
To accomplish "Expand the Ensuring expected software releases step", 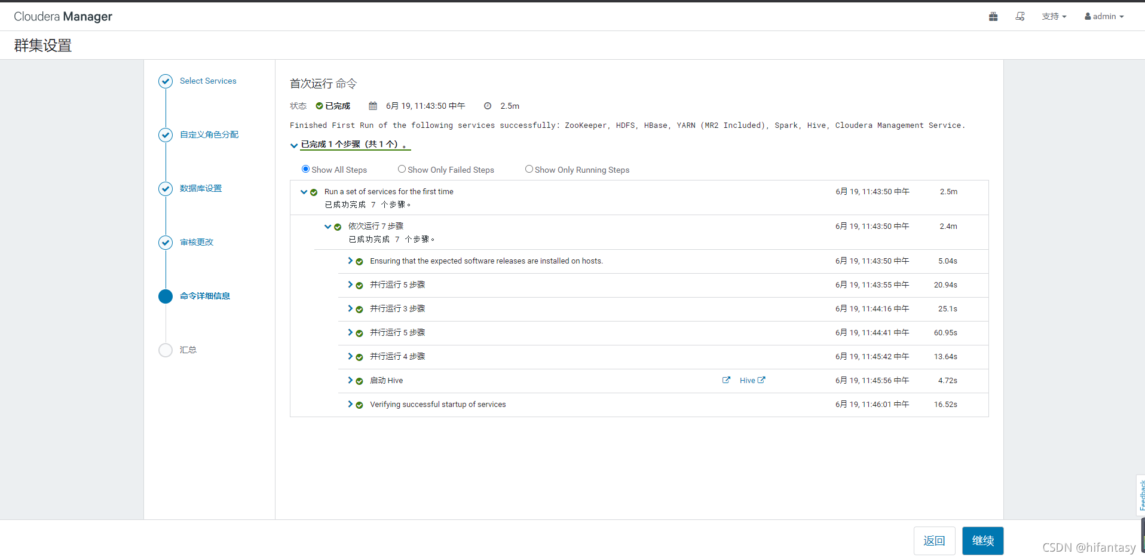I will click(350, 261).
